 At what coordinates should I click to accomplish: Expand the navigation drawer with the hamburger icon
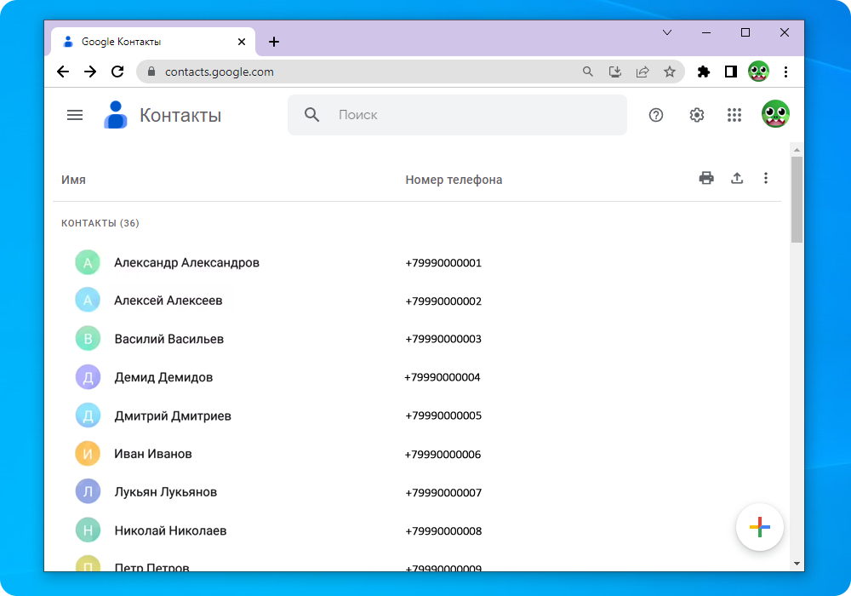[75, 114]
